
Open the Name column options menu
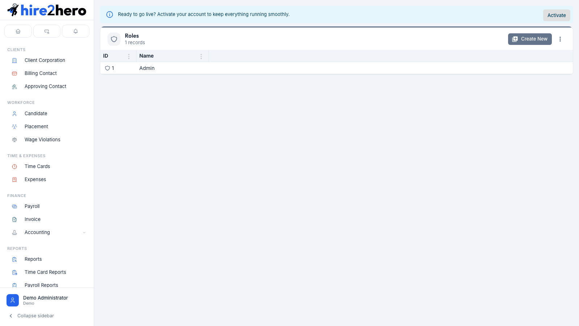pyautogui.click(x=201, y=56)
